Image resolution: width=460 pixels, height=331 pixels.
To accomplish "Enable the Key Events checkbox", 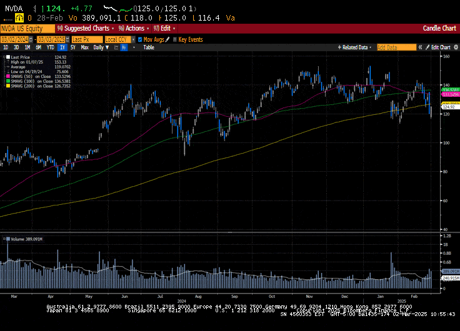I will click(174, 39).
